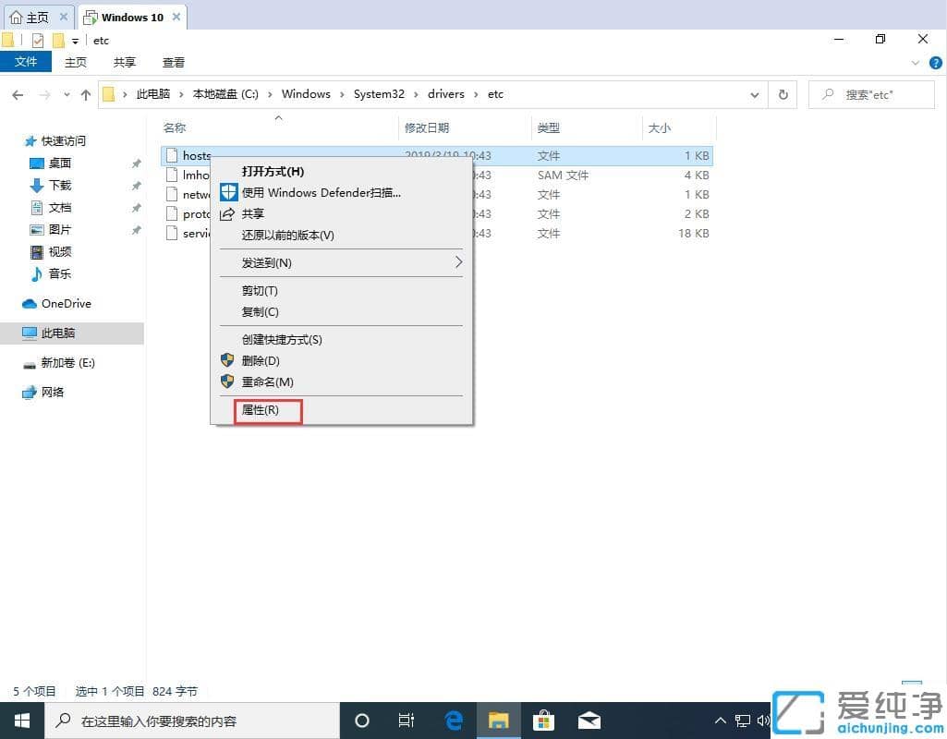947x739 pixels.
Task: Expand the 发送到(N) submenu arrow
Action: (x=457, y=262)
